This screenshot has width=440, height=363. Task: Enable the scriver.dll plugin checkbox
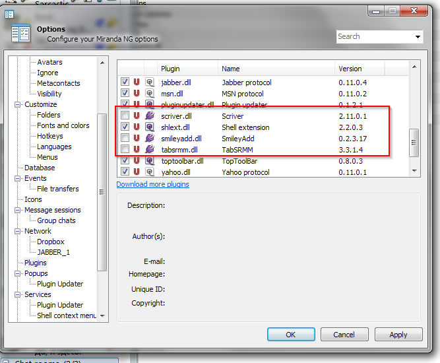click(125, 115)
